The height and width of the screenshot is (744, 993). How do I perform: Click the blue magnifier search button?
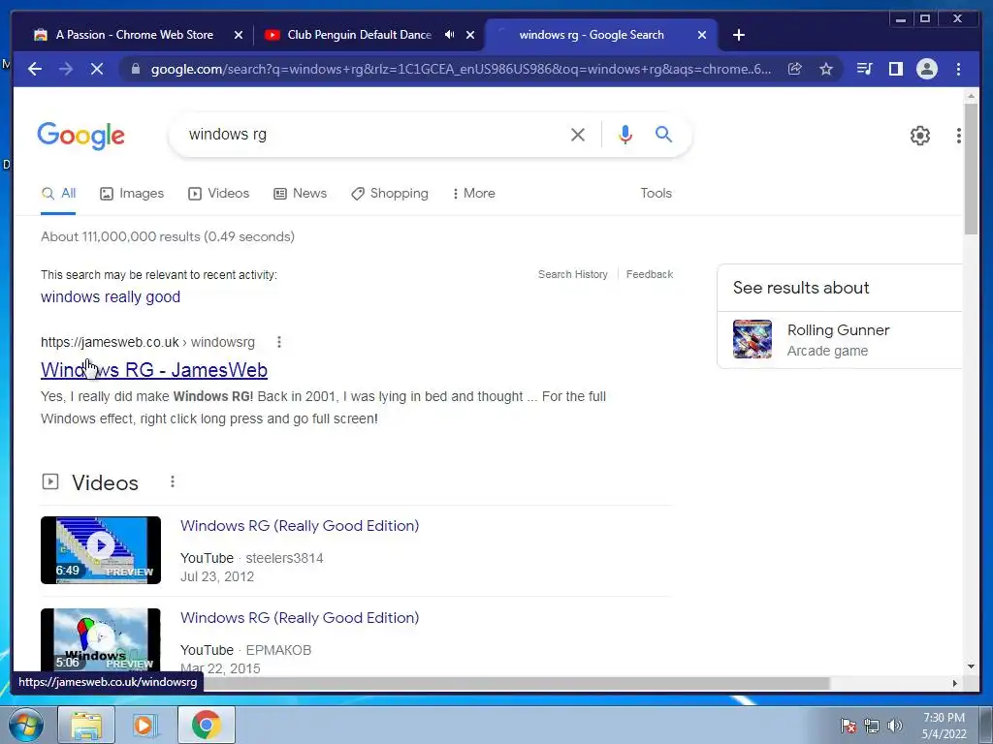coord(663,134)
